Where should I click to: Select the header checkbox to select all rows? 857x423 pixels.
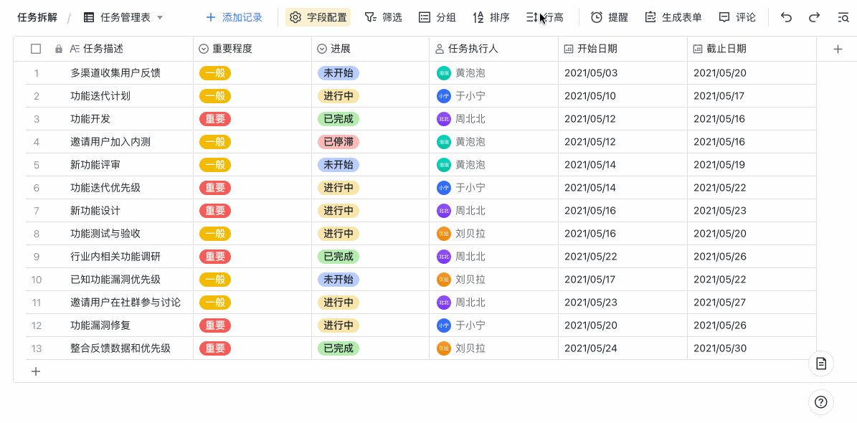(35, 48)
